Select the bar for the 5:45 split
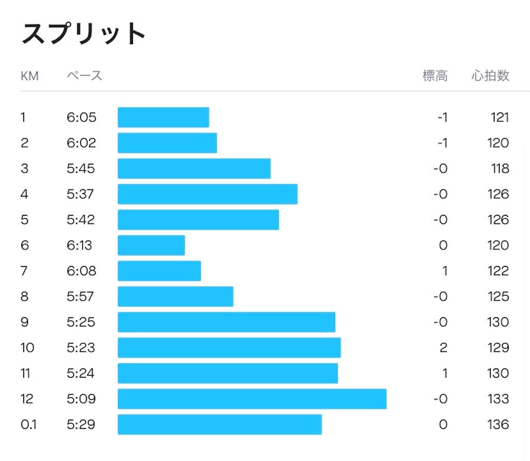This screenshot has height=461, width=530. (195, 169)
